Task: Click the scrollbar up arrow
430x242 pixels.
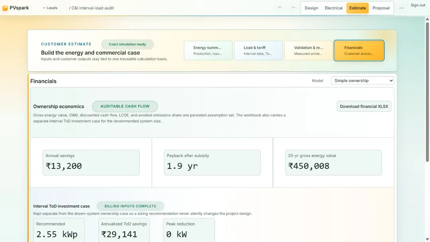Action: point(427,19)
